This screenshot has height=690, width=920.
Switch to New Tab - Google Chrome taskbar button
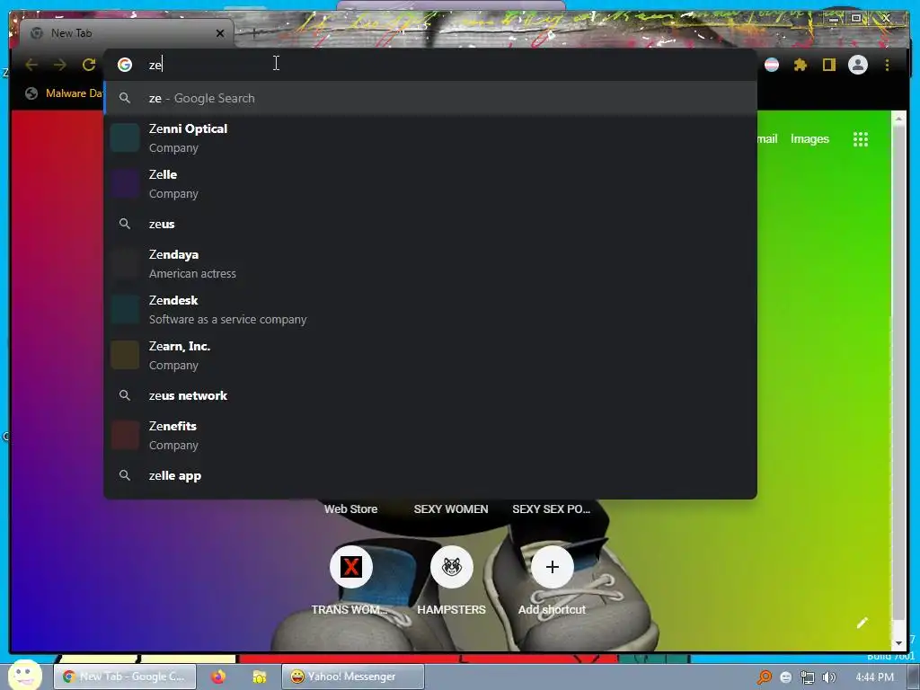point(124,677)
